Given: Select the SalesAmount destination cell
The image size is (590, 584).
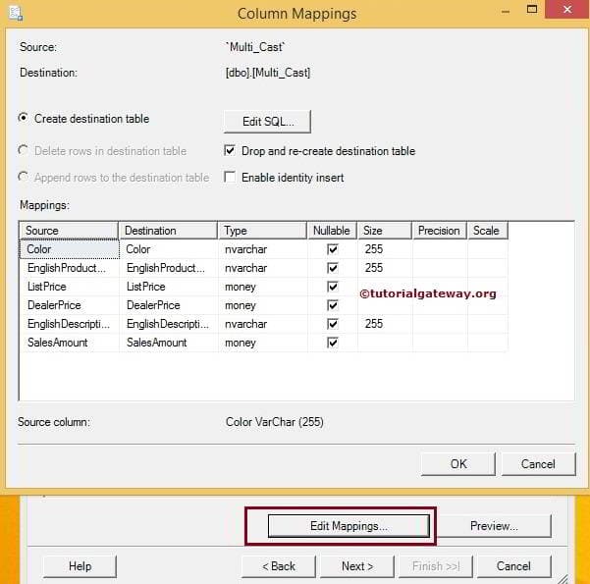Looking at the screenshot, I should (169, 343).
